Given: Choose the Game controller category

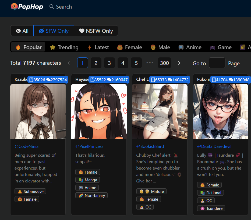Looking at the screenshot, I should click(x=221, y=47).
